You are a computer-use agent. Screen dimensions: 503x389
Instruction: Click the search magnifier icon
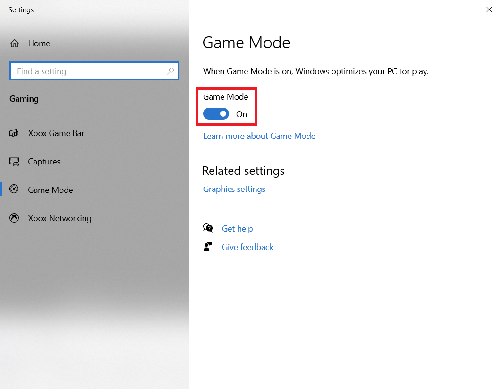coord(171,71)
